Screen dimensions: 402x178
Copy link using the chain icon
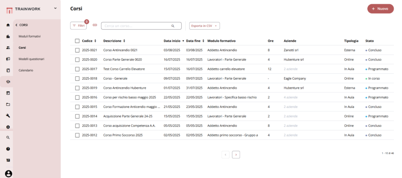click(x=95, y=25)
